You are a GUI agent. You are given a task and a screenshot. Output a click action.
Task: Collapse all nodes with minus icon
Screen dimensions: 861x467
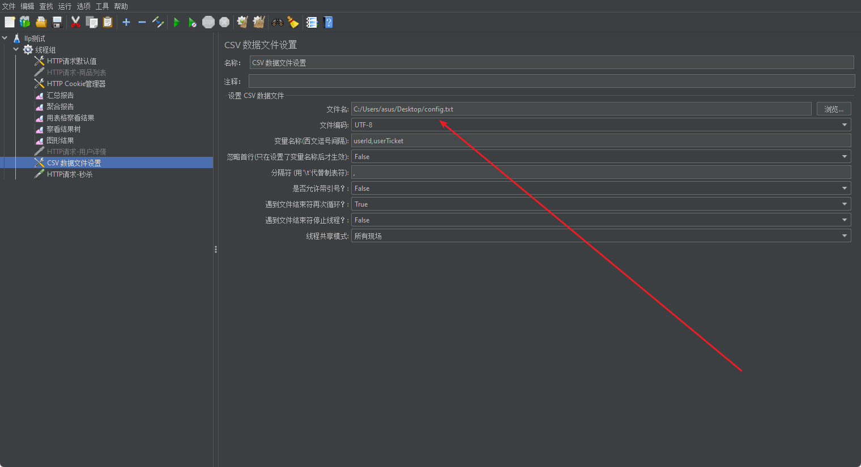142,22
